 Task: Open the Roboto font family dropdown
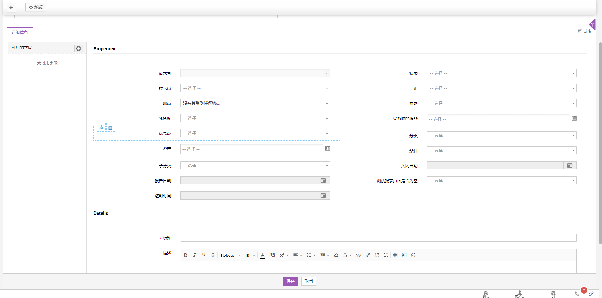point(231,255)
